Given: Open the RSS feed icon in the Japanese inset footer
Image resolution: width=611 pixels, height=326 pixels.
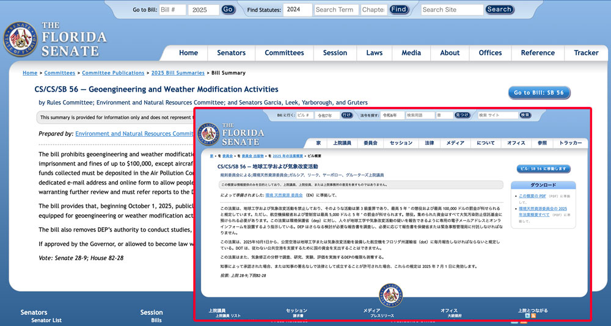Looking at the screenshot, I should [x=533, y=316].
